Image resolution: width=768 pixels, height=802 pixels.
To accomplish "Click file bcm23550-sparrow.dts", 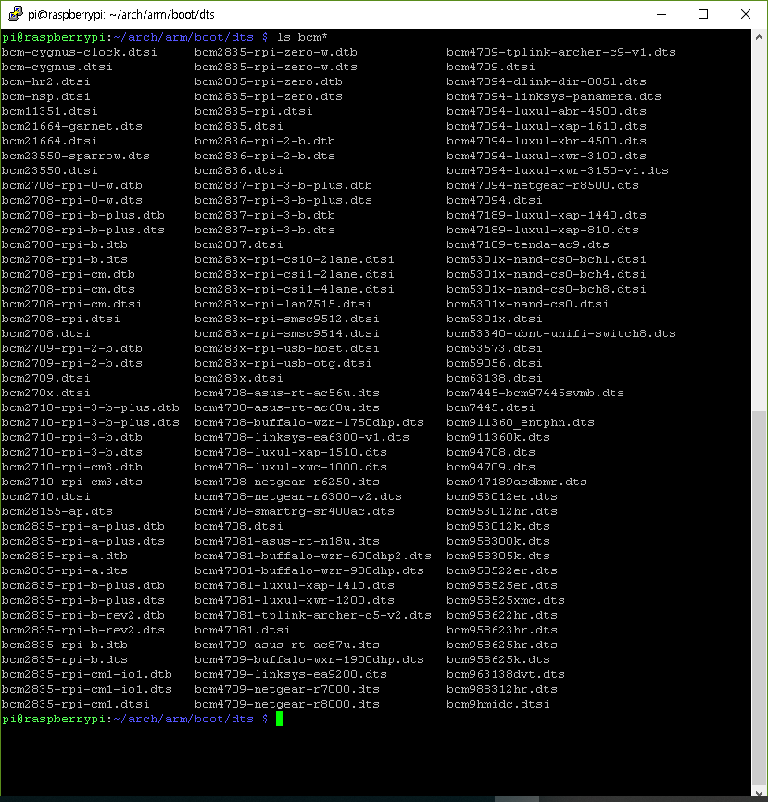I will coord(76,156).
